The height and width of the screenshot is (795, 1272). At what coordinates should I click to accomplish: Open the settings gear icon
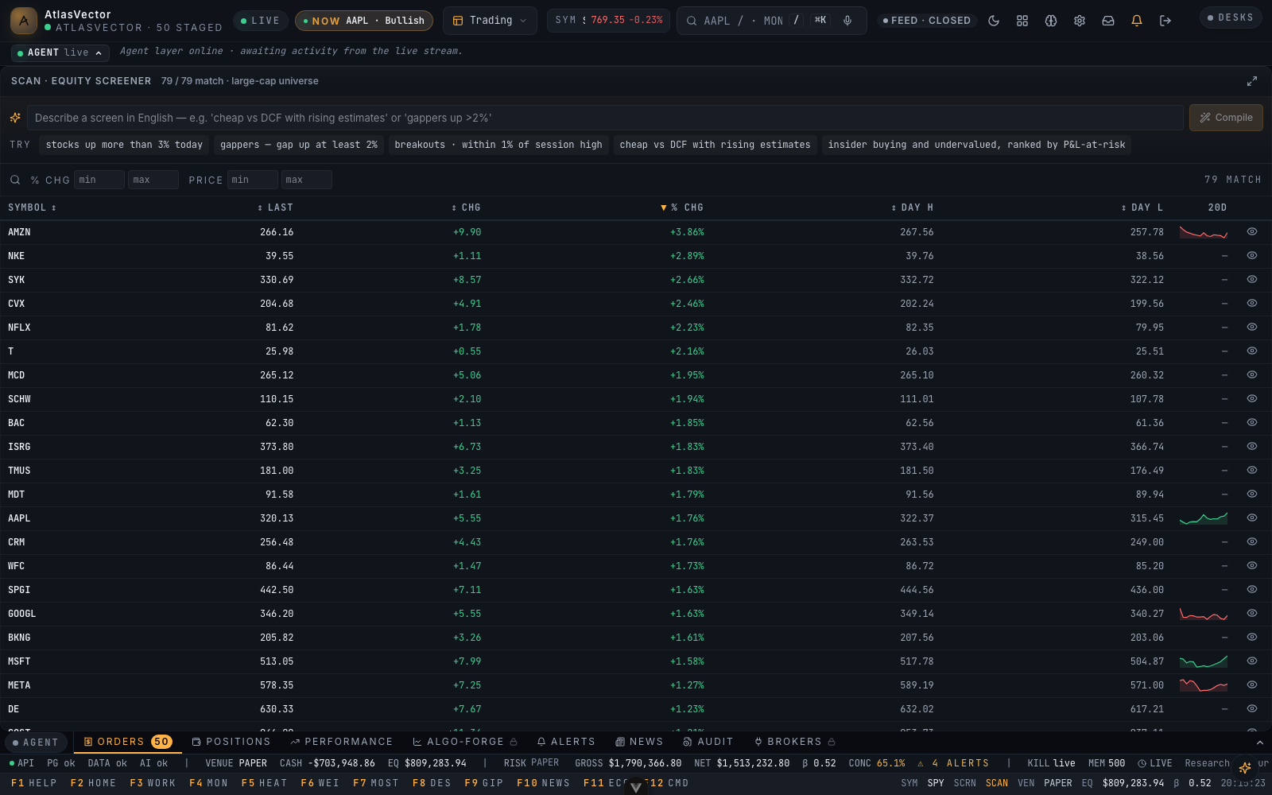click(1080, 21)
